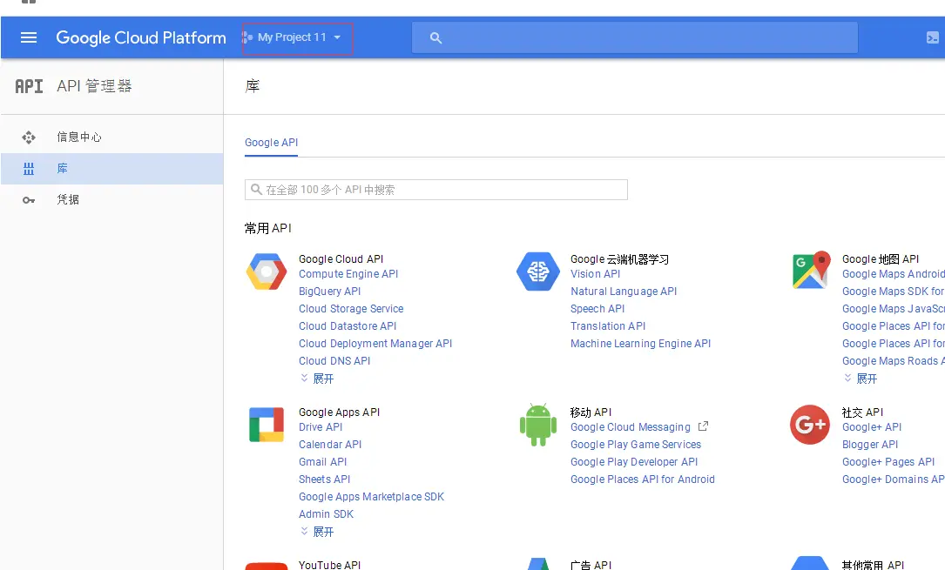945x570 pixels.
Task: Click the machine learning brain icon
Action: (538, 272)
